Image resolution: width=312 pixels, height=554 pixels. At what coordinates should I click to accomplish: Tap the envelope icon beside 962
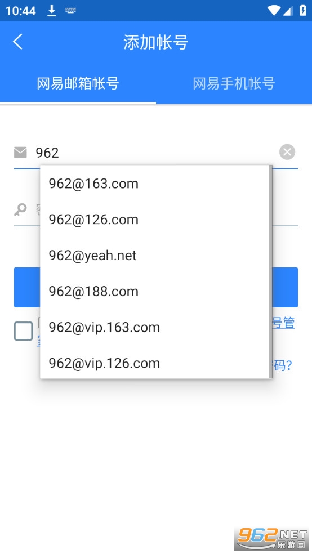pyautogui.click(x=20, y=153)
